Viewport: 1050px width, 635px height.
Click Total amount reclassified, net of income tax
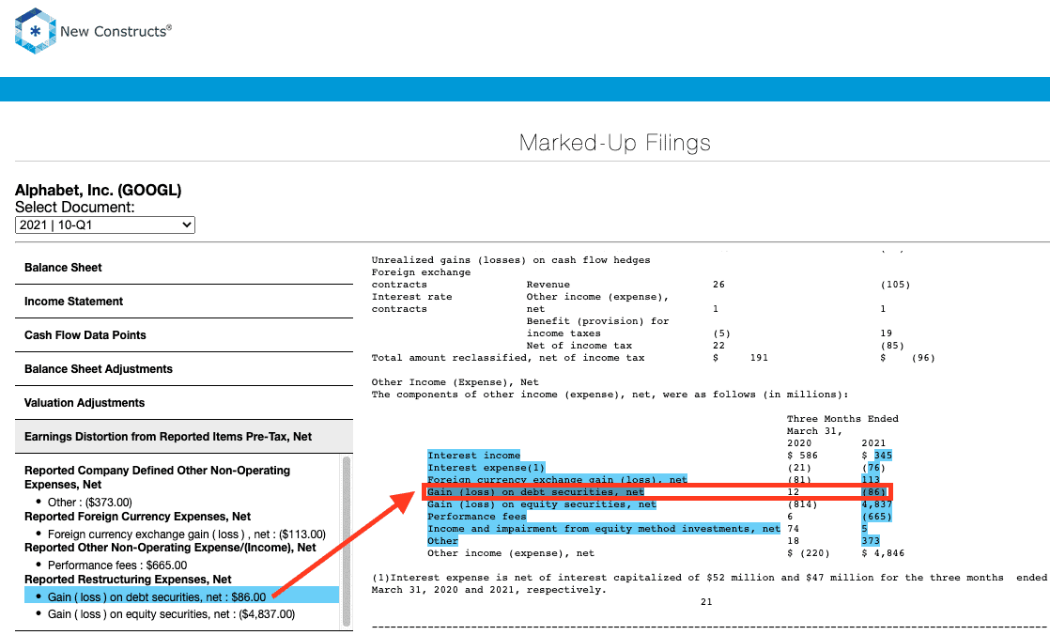click(x=507, y=358)
